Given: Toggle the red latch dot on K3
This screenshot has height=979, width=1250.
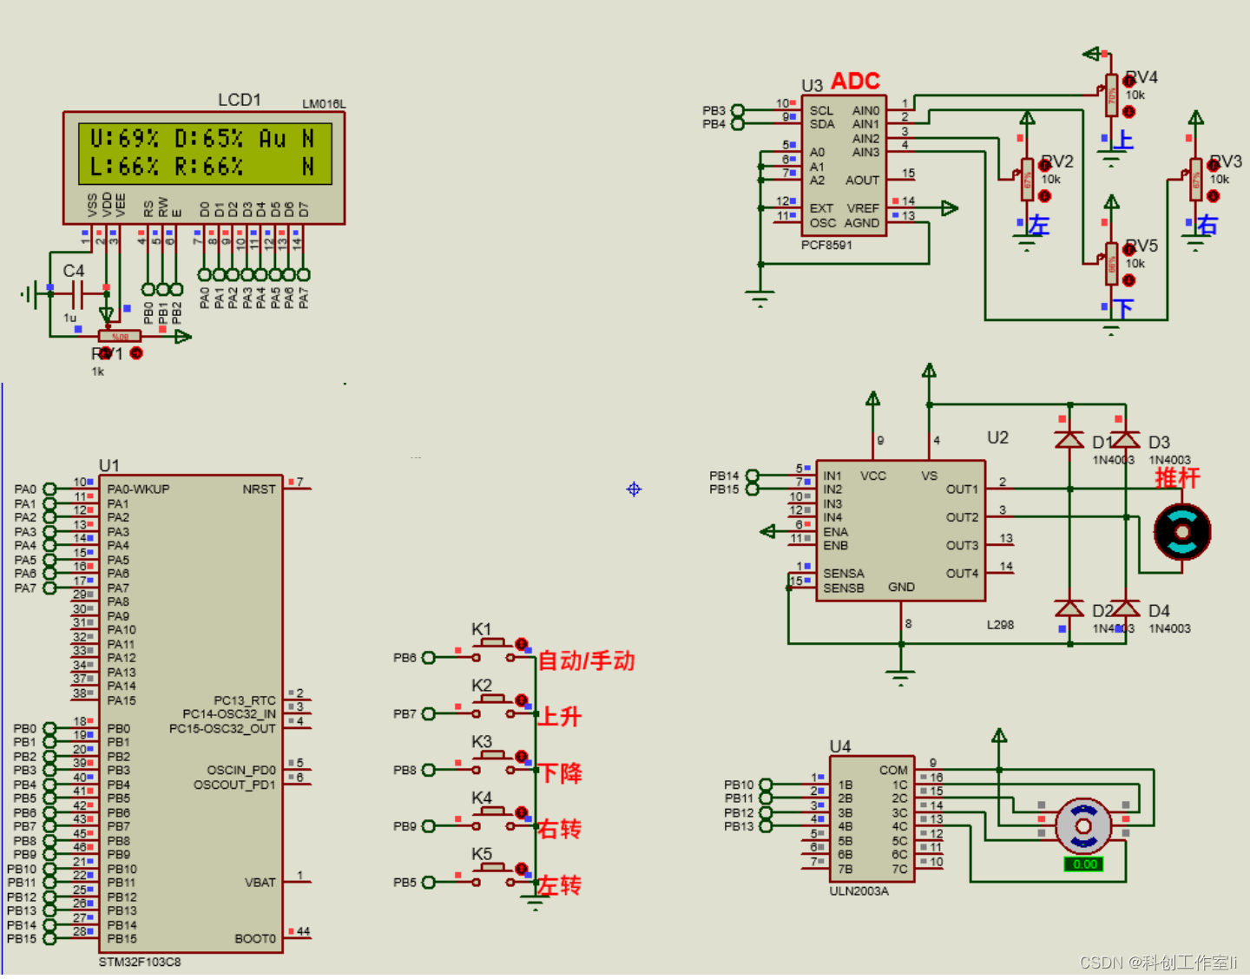Looking at the screenshot, I should 522,757.
